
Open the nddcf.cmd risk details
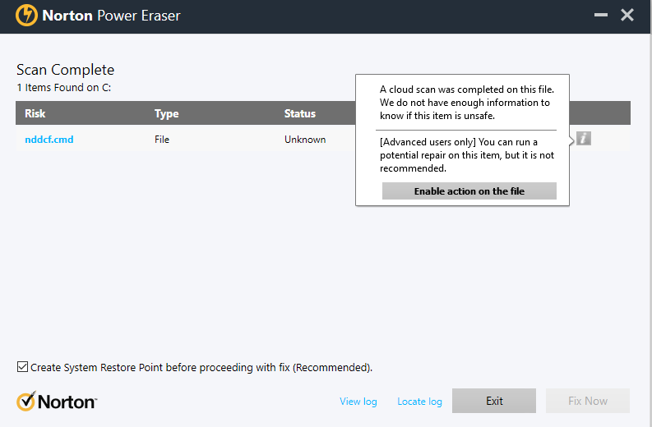pos(49,140)
